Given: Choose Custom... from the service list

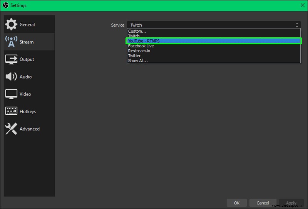Looking at the screenshot, I should tap(214, 31).
